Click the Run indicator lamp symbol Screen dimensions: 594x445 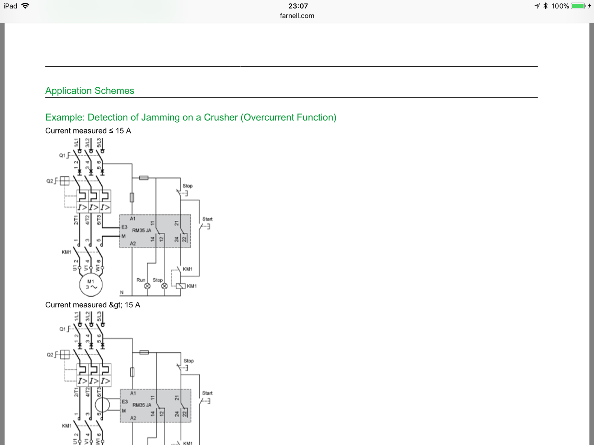pos(147,286)
